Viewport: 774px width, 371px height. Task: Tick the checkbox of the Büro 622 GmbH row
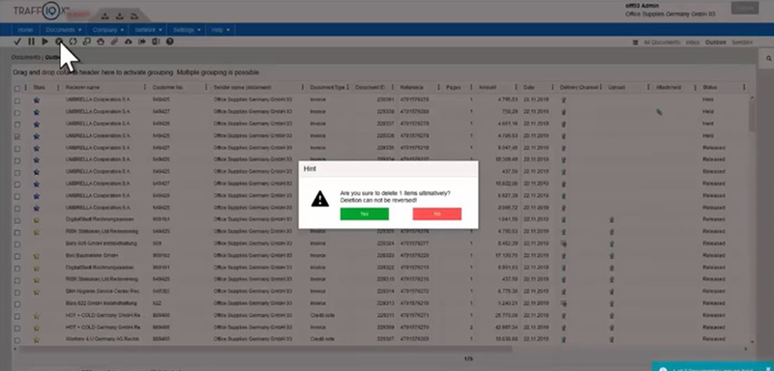point(17,304)
